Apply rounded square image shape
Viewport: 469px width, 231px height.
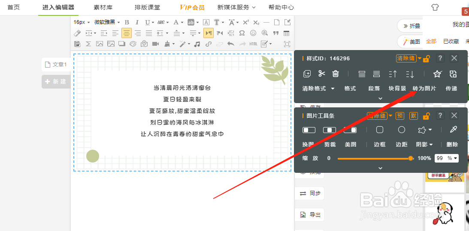pyautogui.click(x=380, y=130)
